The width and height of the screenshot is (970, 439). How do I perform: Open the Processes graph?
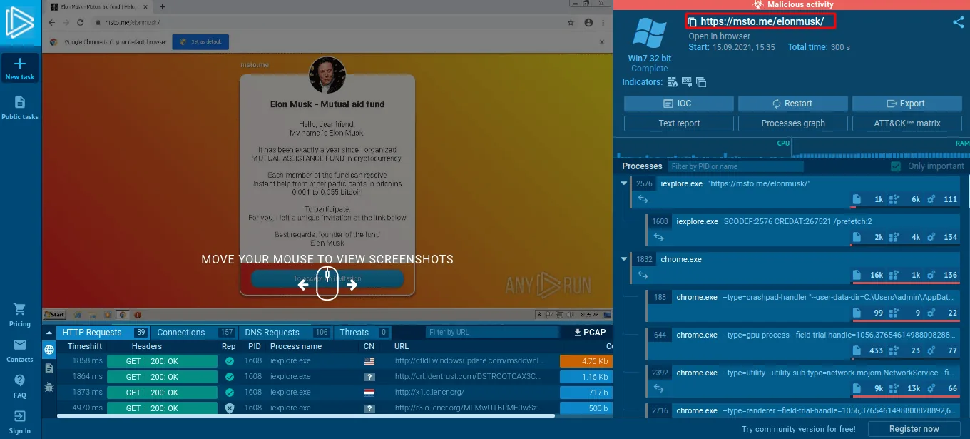click(792, 123)
